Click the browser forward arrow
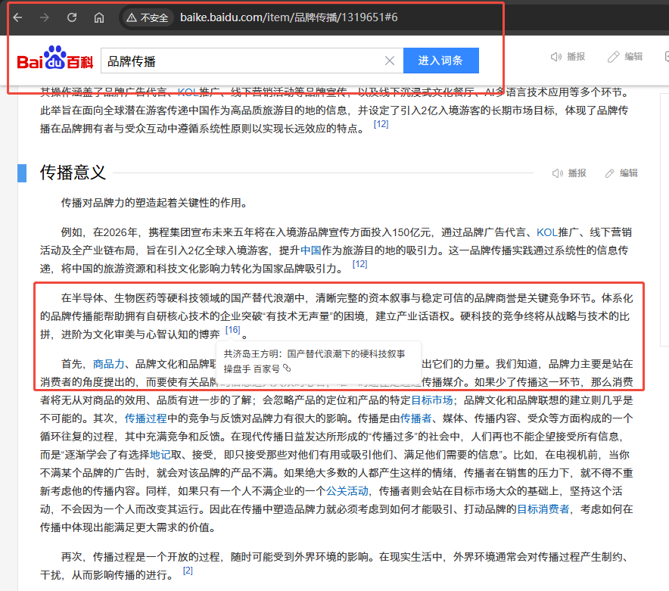Image resolution: width=669 pixels, height=591 pixels. [45, 17]
